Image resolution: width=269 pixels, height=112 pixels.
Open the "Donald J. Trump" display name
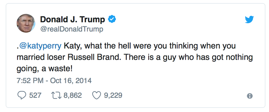tap(72, 19)
